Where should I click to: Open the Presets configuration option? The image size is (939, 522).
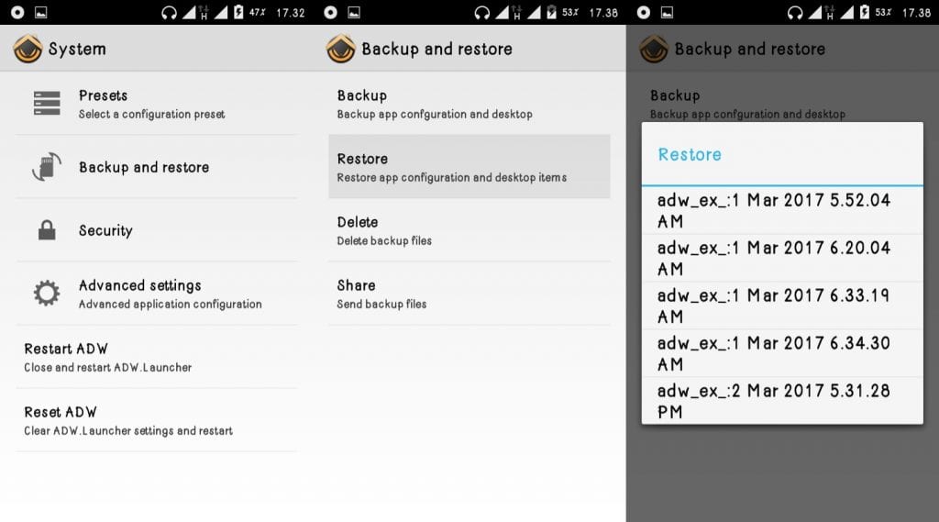click(156, 104)
